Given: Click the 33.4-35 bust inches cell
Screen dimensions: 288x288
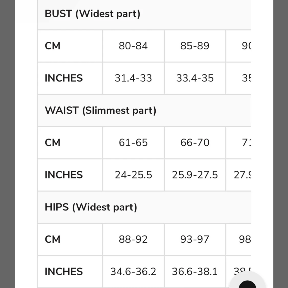Looking at the screenshot, I should (x=195, y=78).
